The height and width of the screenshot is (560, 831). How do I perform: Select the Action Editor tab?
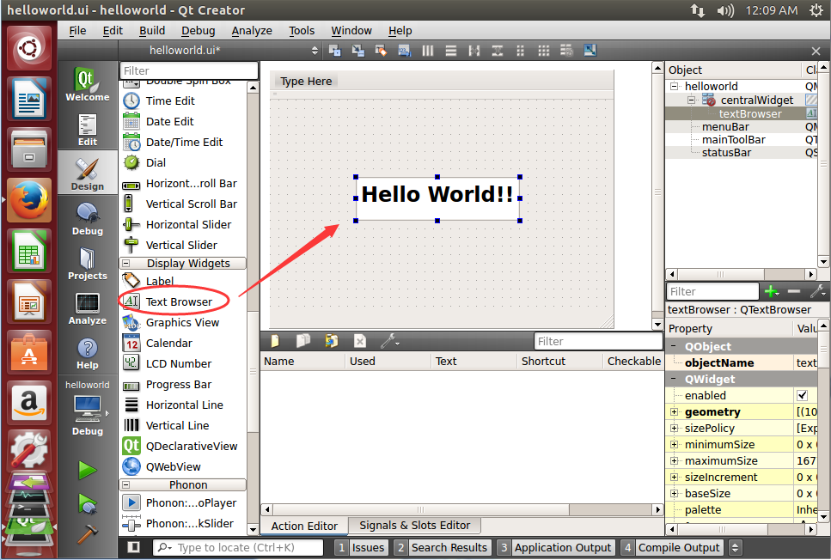click(304, 526)
